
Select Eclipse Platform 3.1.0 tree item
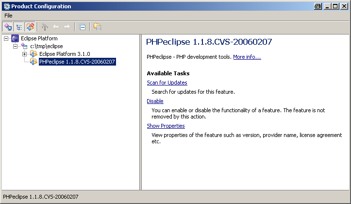click(65, 54)
